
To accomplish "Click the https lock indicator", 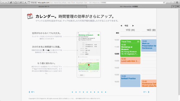I will pos(34,3).
